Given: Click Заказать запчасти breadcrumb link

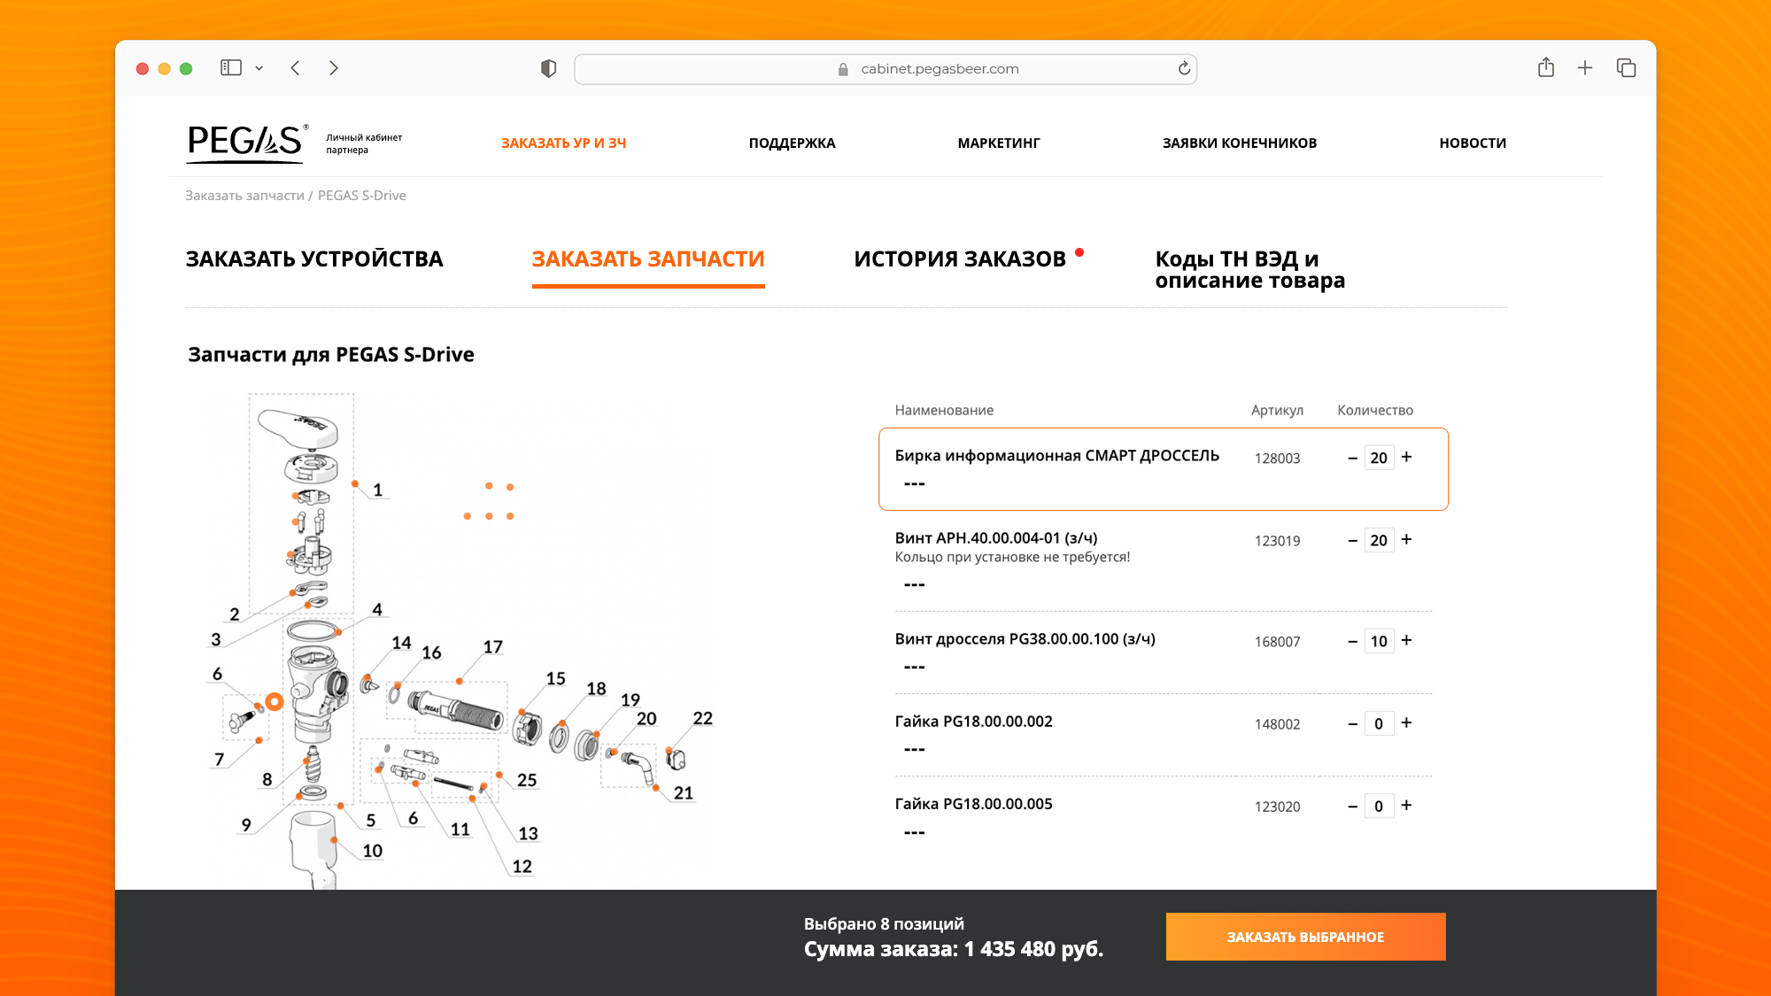Looking at the screenshot, I should (244, 196).
